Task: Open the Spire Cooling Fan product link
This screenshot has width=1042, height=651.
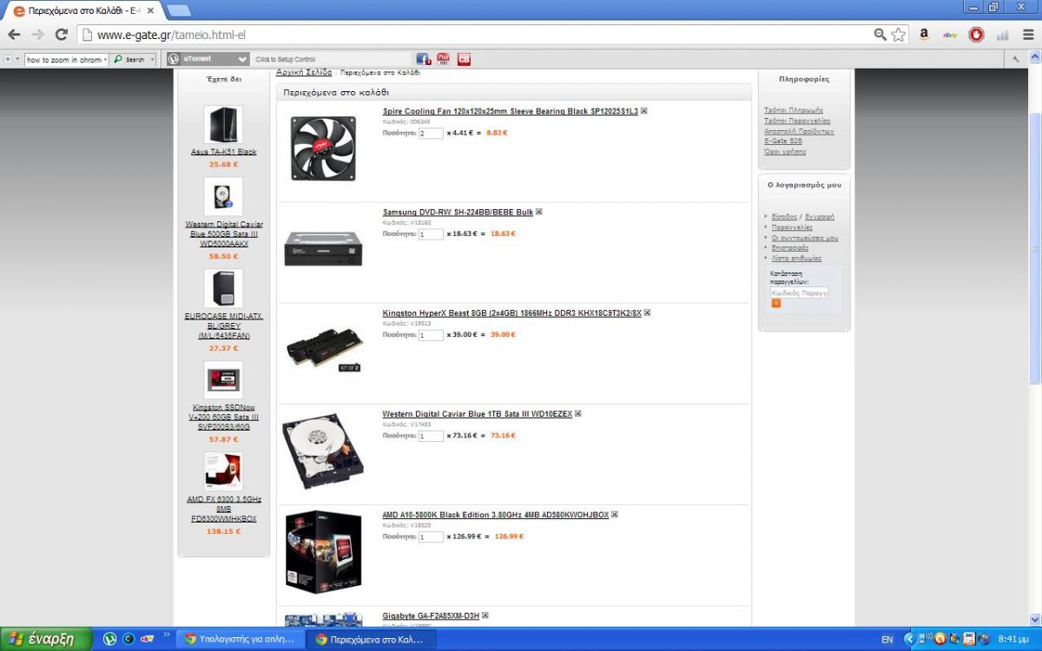Action: (x=511, y=111)
